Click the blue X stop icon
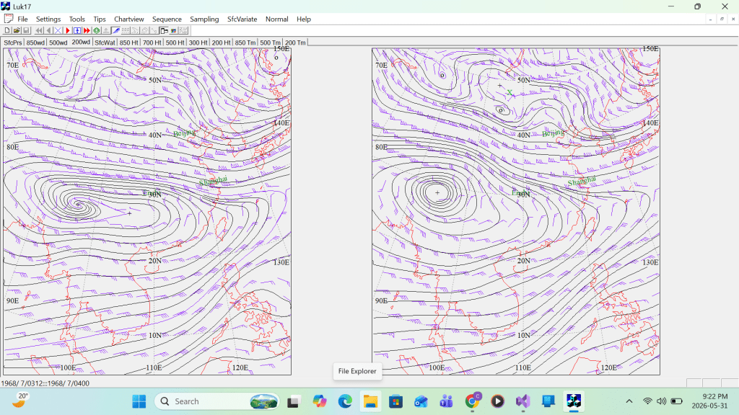Screen dimensions: 739x415 58,30
